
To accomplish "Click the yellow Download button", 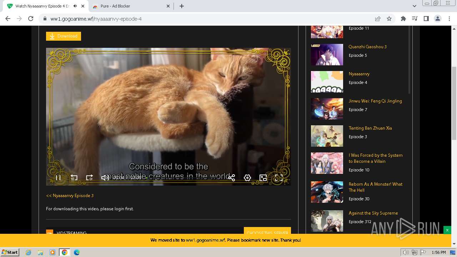I will click(64, 36).
